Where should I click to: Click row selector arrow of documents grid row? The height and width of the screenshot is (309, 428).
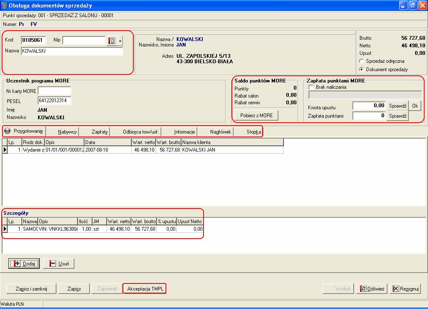(5, 150)
